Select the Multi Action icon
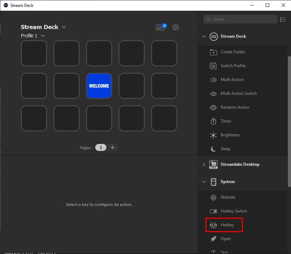The image size is (291, 254). pyautogui.click(x=213, y=80)
